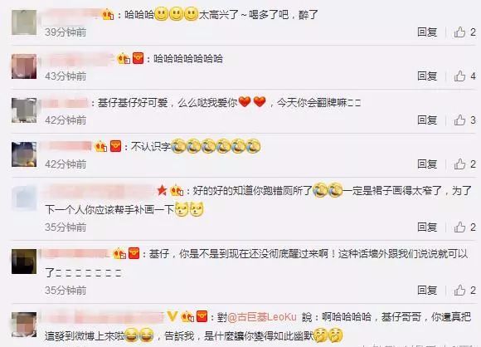Like the 没彻底醒过来 comment
Screen dimensions: 481x347
pyautogui.click(x=459, y=291)
